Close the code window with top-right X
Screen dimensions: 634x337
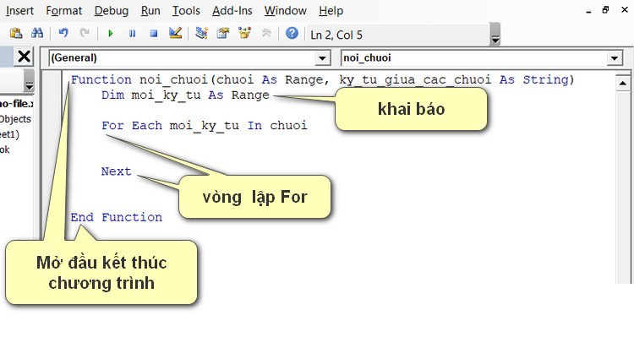pyautogui.click(x=625, y=10)
